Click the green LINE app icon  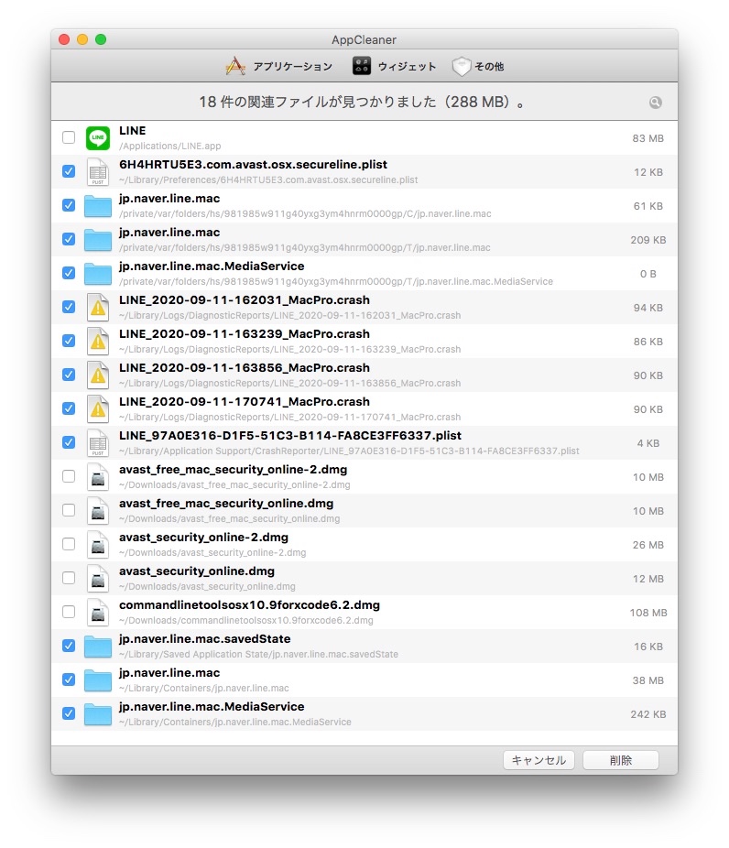[98, 138]
